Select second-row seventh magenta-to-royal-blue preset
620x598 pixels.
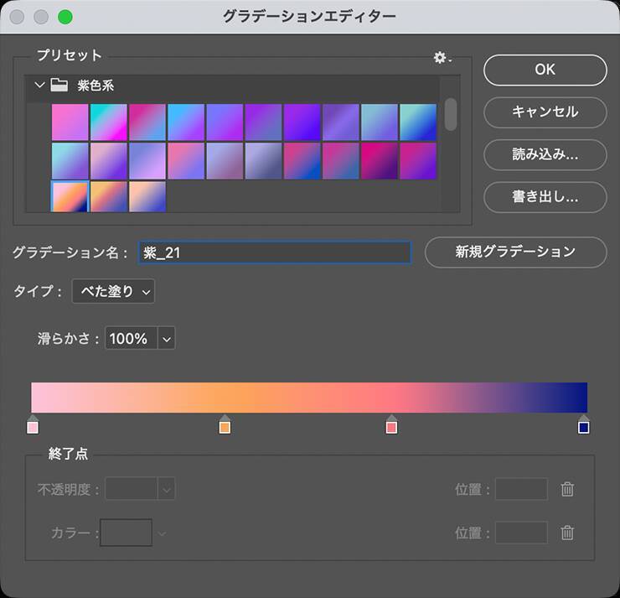coord(302,161)
